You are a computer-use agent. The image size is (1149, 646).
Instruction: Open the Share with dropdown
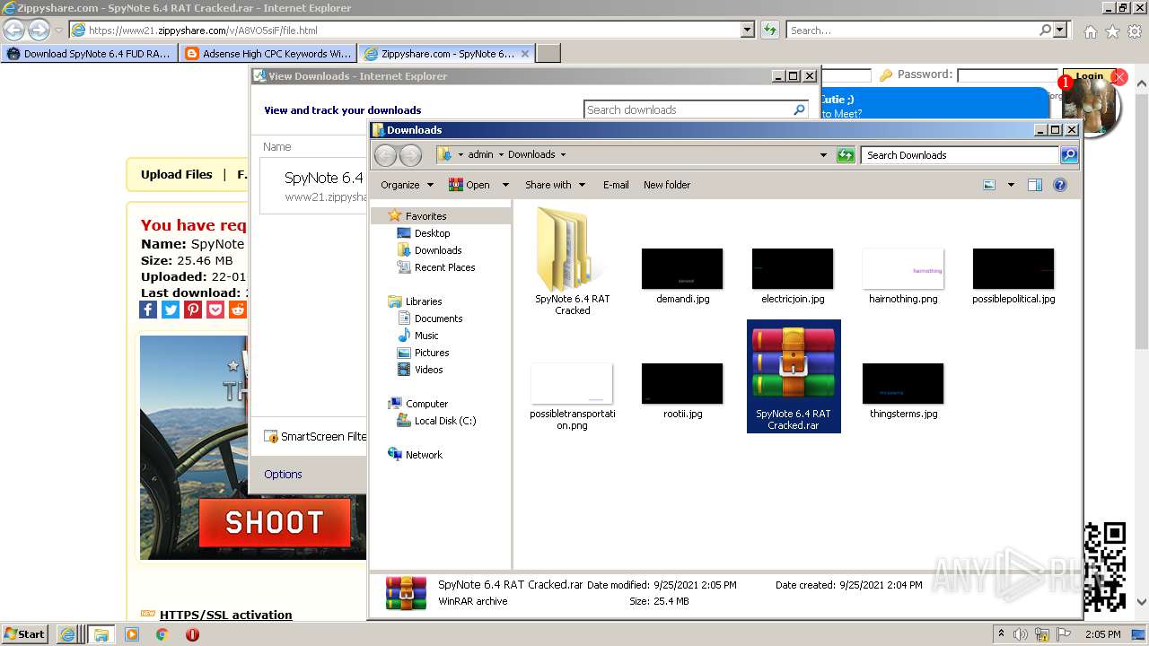(x=555, y=185)
